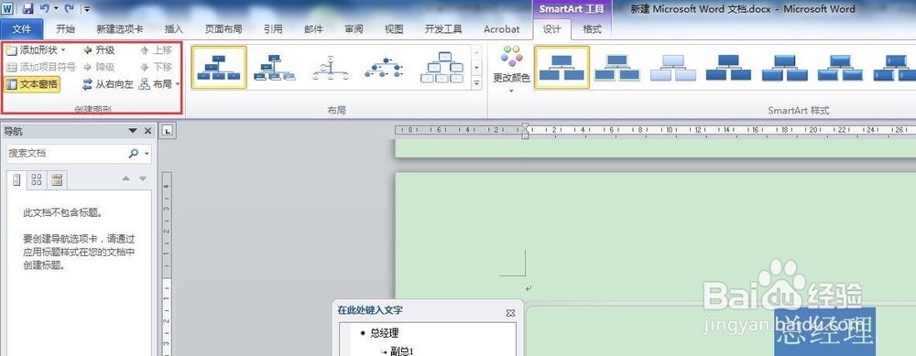
Task: Click the Redo icon in title bar
Action: [x=69, y=9]
